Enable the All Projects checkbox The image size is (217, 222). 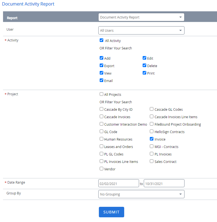point(102,94)
